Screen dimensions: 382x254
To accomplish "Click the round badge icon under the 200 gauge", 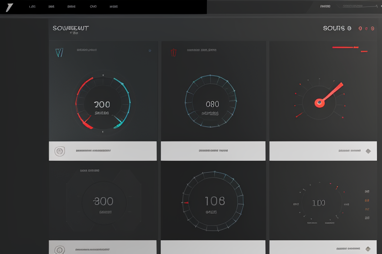I will [x=59, y=151].
